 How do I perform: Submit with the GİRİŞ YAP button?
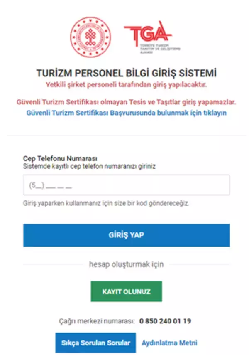pyautogui.click(x=127, y=235)
